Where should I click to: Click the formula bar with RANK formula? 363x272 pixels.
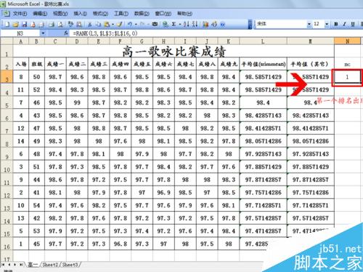(x=216, y=33)
